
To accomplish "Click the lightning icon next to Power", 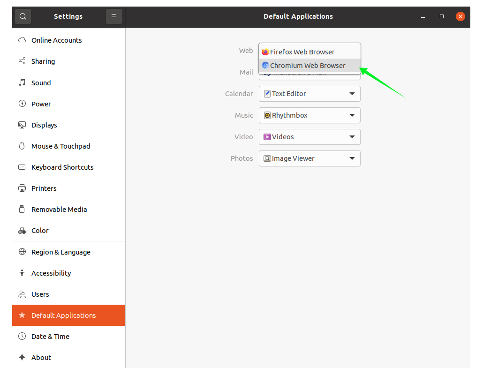I will [x=22, y=104].
